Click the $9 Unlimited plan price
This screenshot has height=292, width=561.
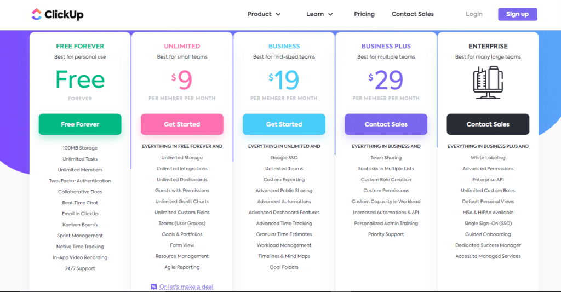pyautogui.click(x=182, y=80)
